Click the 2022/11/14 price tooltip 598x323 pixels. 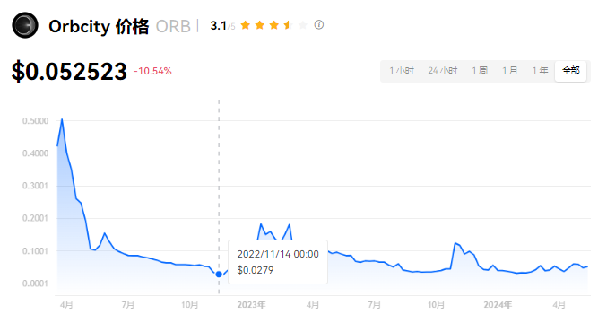click(278, 262)
